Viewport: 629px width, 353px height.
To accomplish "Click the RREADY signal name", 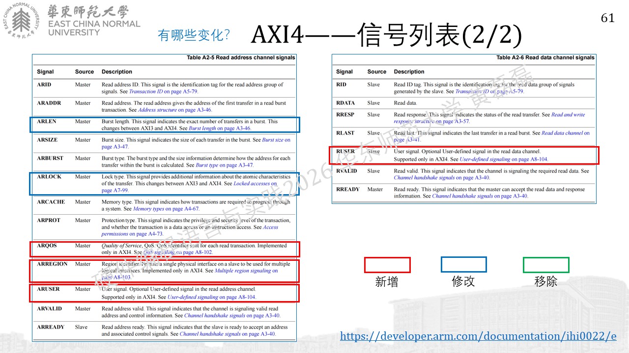I will click(348, 189).
